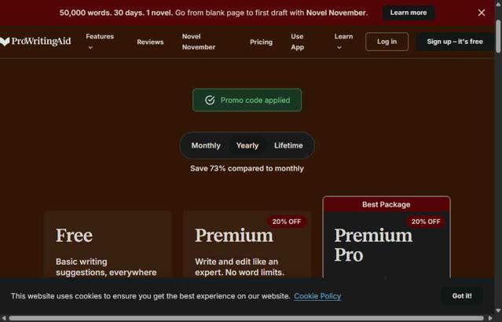Dismiss cookies with Got it!
Viewport: 502px width, 322px height.
coord(462,296)
